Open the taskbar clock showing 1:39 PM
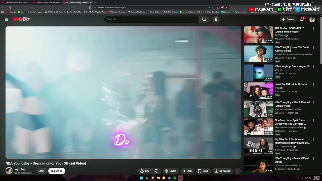 [316, 178]
